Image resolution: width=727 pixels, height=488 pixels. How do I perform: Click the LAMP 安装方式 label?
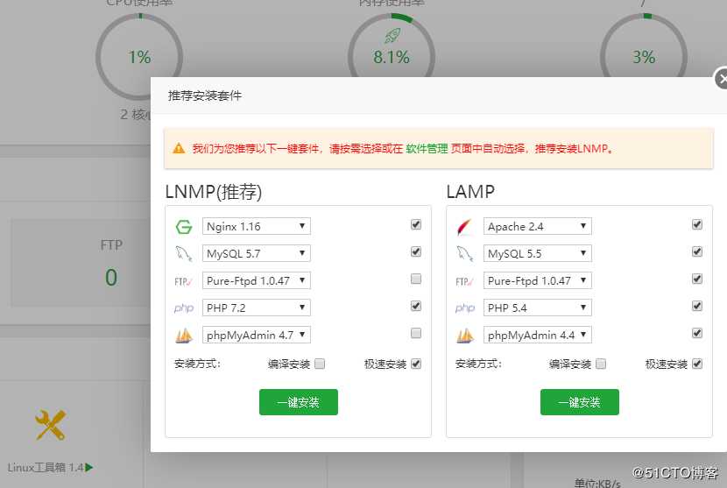[x=478, y=364]
